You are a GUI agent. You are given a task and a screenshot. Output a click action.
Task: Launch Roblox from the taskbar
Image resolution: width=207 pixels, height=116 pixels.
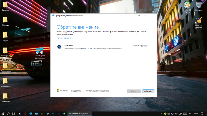pyautogui.click(x=48, y=114)
